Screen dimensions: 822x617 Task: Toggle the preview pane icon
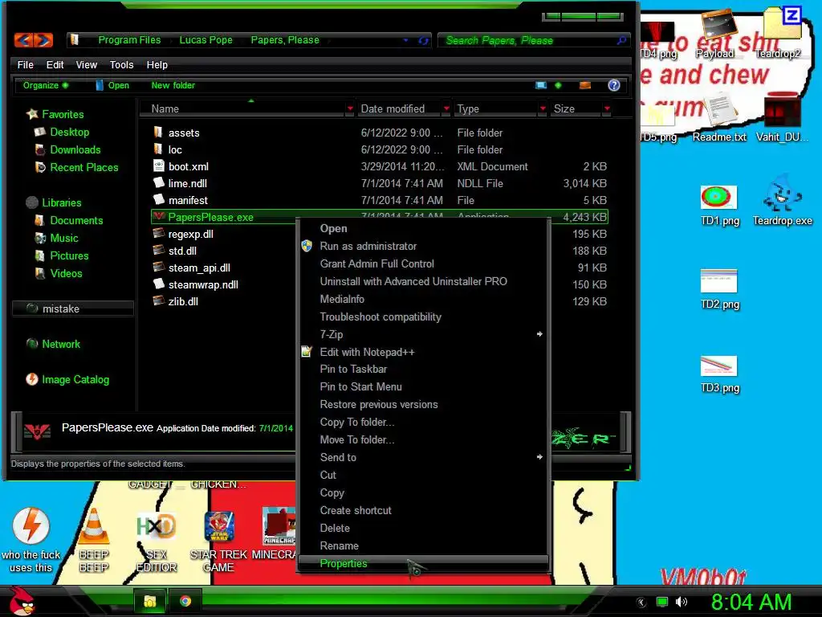(x=585, y=85)
